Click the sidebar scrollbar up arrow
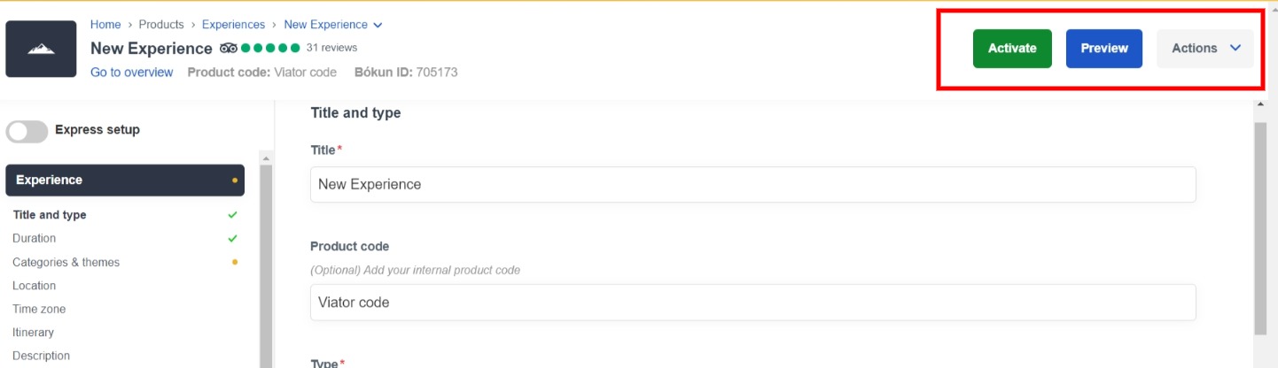The width and height of the screenshot is (1278, 368). click(266, 158)
